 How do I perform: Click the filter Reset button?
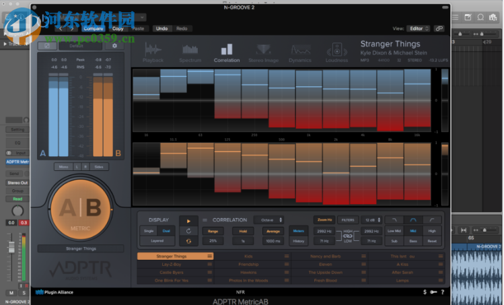coord(432,241)
